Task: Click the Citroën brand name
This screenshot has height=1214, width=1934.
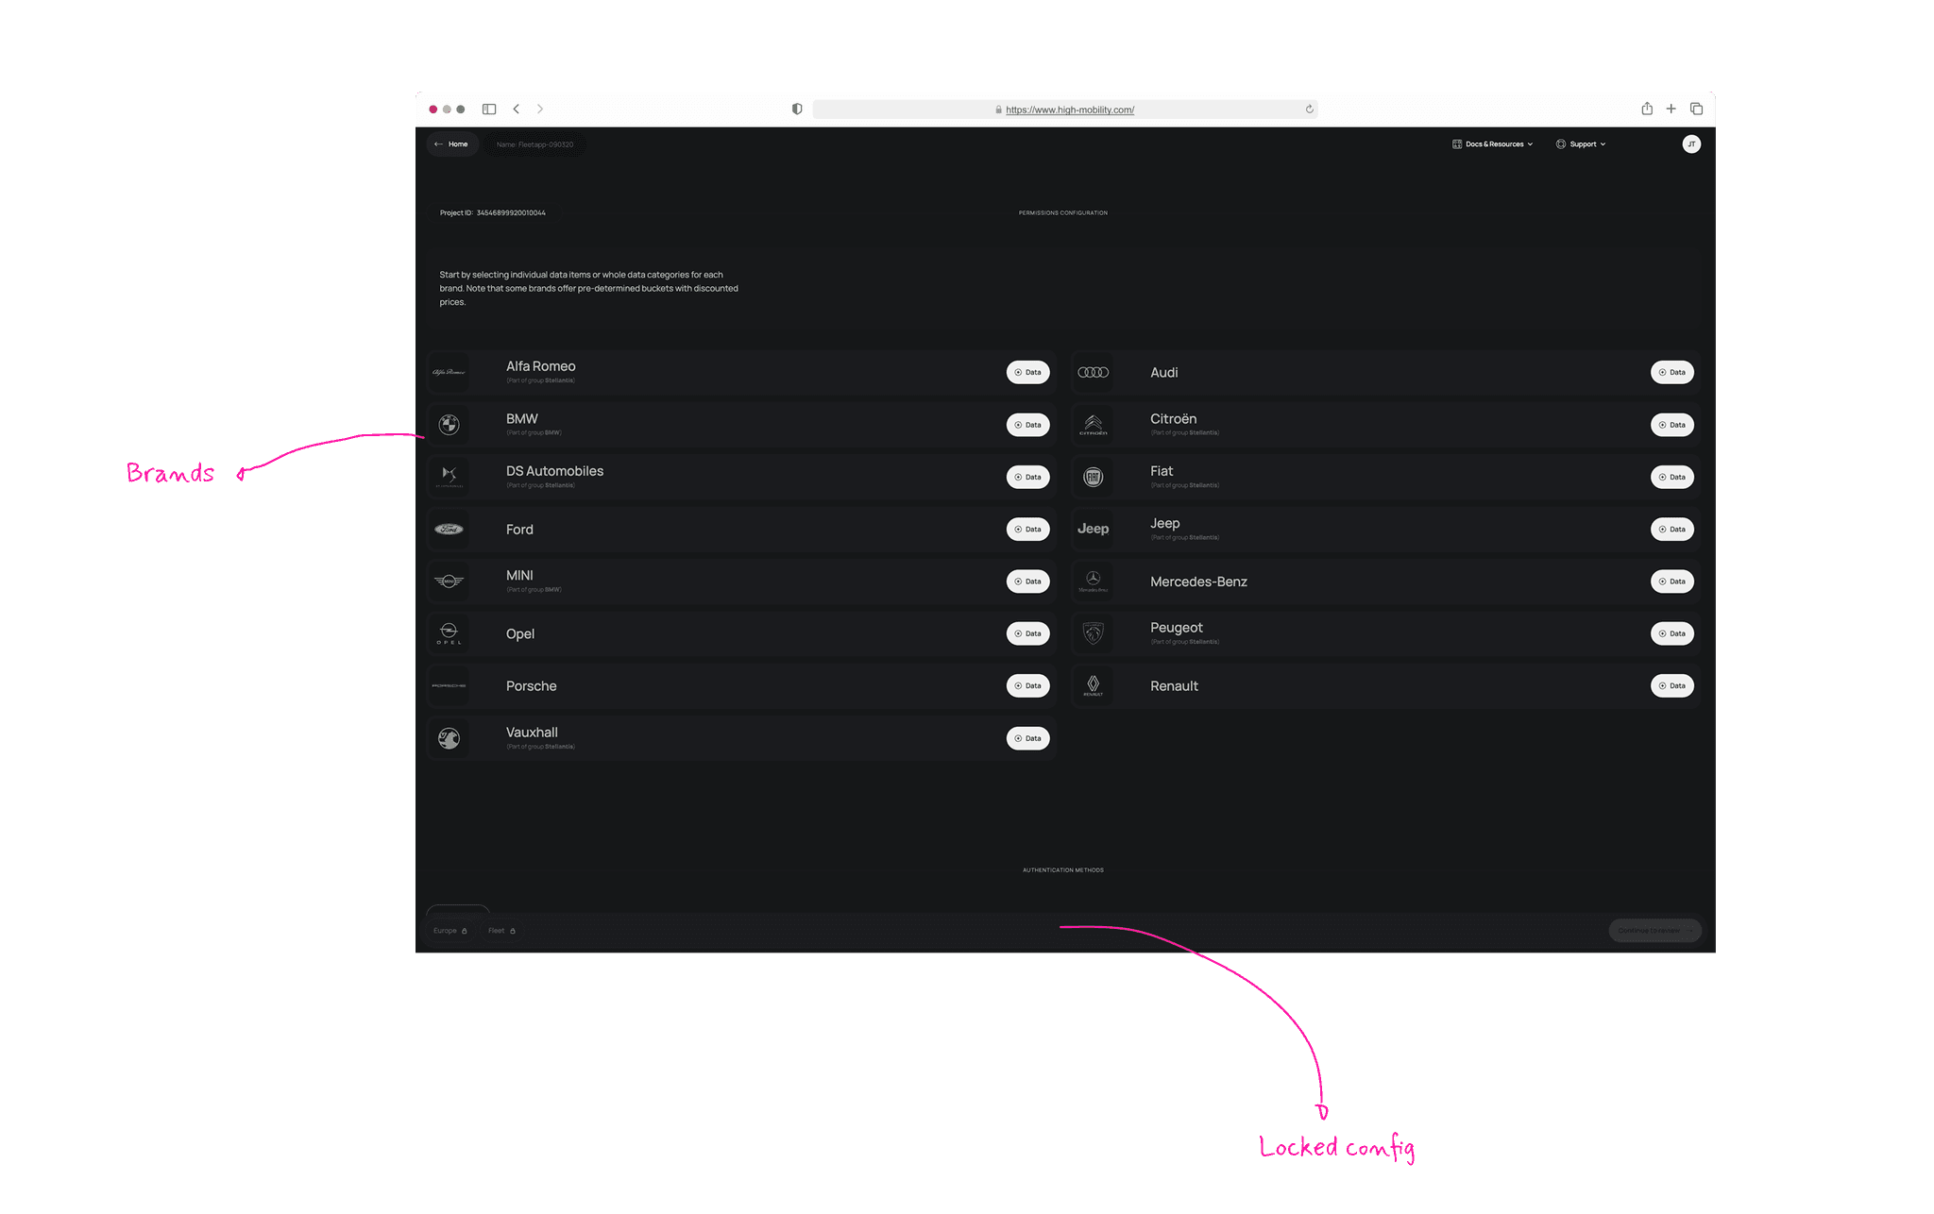Action: pyautogui.click(x=1173, y=419)
